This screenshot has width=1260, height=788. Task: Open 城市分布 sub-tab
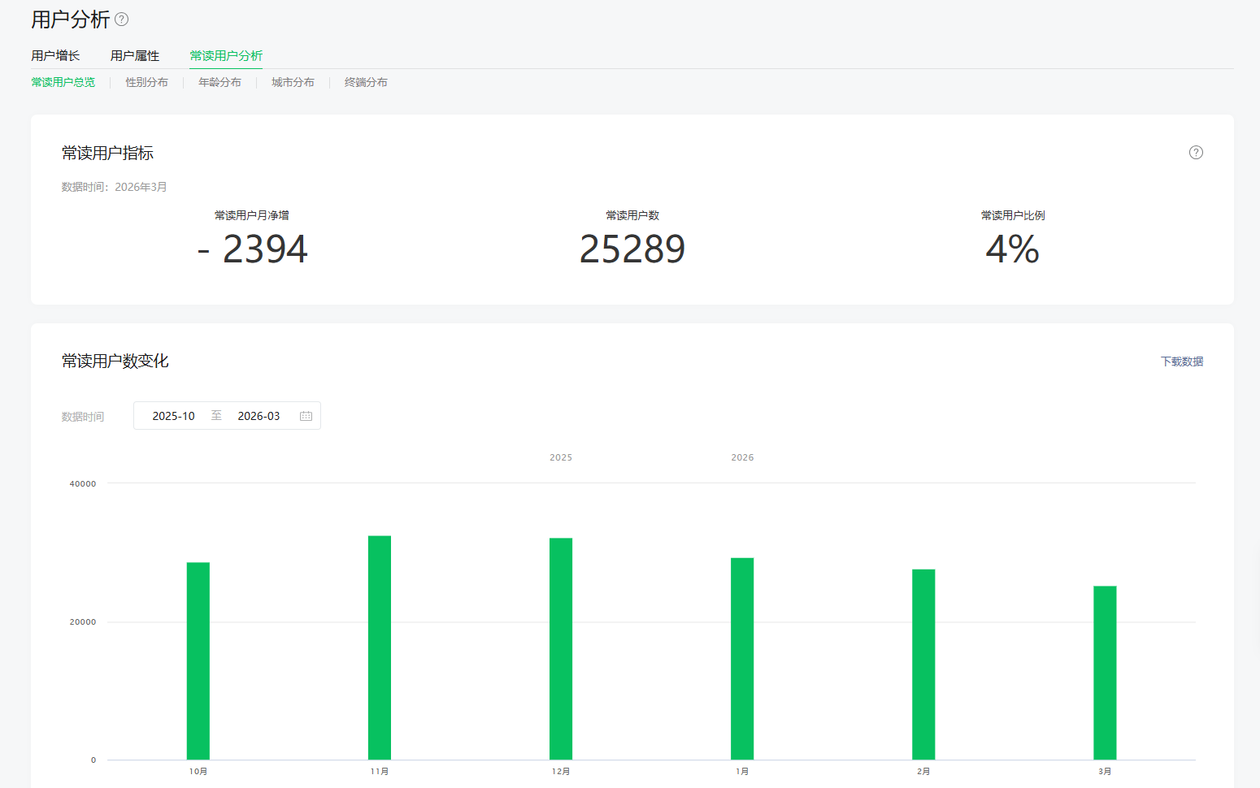pos(293,82)
